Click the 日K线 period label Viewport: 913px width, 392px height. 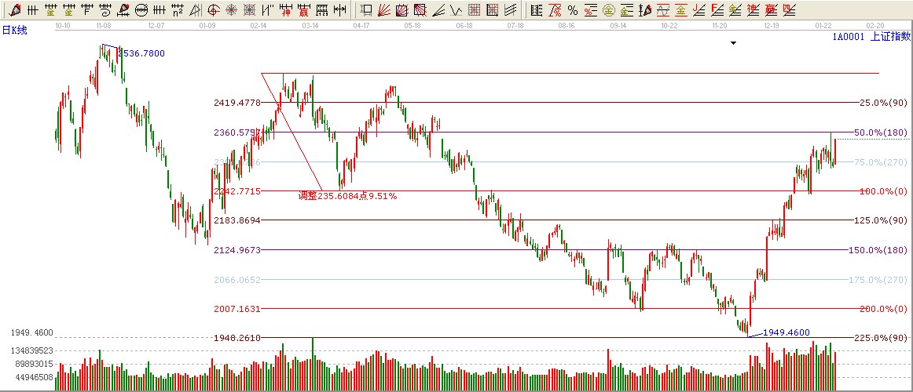point(16,29)
